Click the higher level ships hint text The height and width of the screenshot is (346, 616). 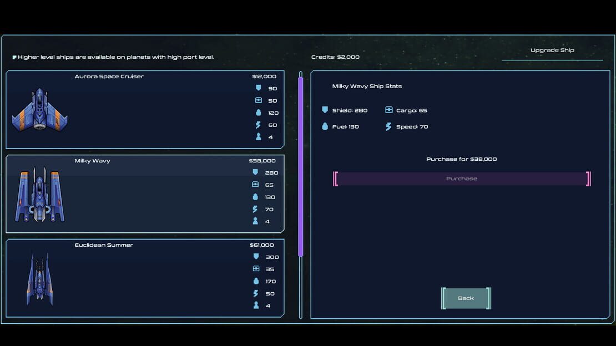click(x=116, y=57)
